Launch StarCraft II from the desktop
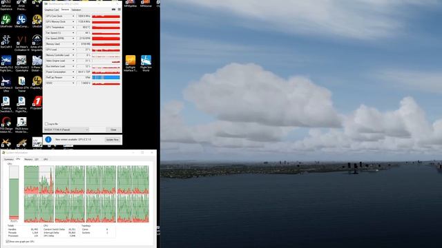This screenshot has height=248, width=442. [6, 41]
